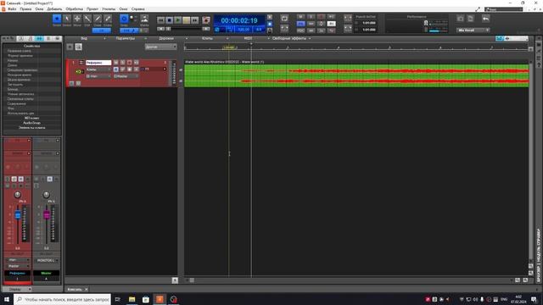Open the track output Master dropdown

pos(126,76)
